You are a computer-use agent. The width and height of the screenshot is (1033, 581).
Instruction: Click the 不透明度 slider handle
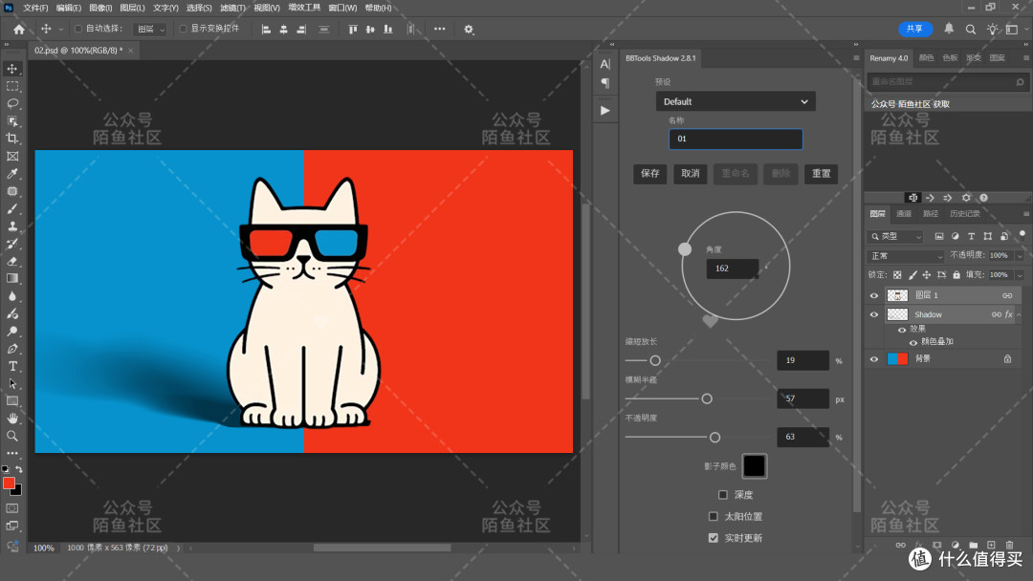click(x=714, y=437)
